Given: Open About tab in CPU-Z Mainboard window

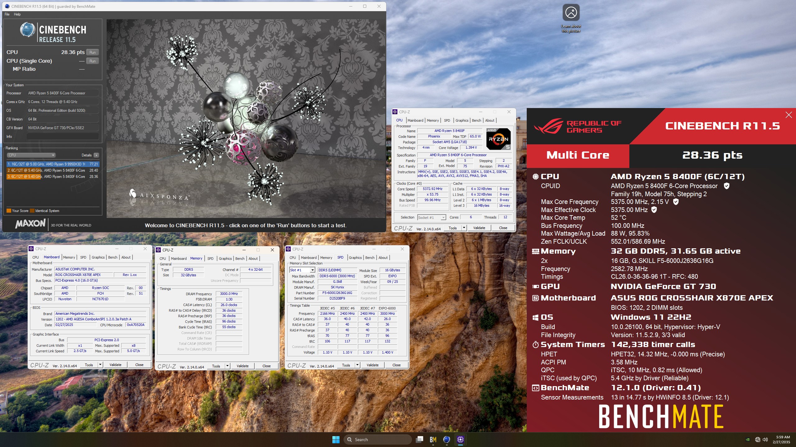Looking at the screenshot, I should [x=126, y=257].
